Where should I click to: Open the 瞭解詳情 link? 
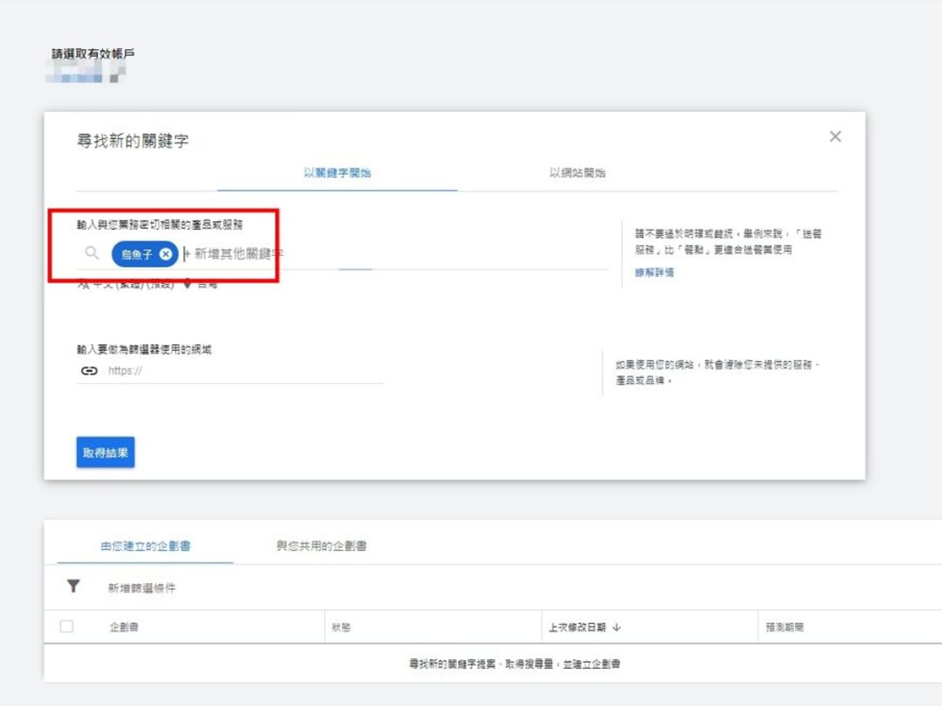[654, 272]
